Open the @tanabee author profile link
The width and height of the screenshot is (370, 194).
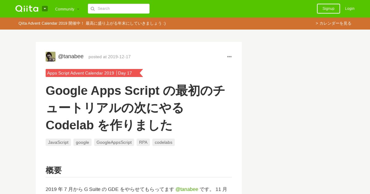click(x=71, y=56)
